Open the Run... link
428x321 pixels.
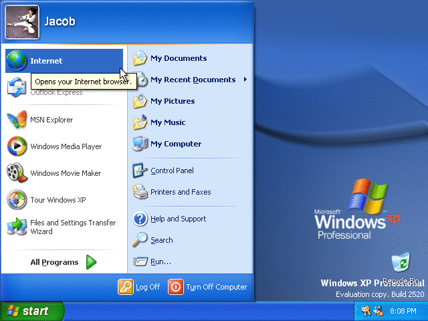click(160, 261)
